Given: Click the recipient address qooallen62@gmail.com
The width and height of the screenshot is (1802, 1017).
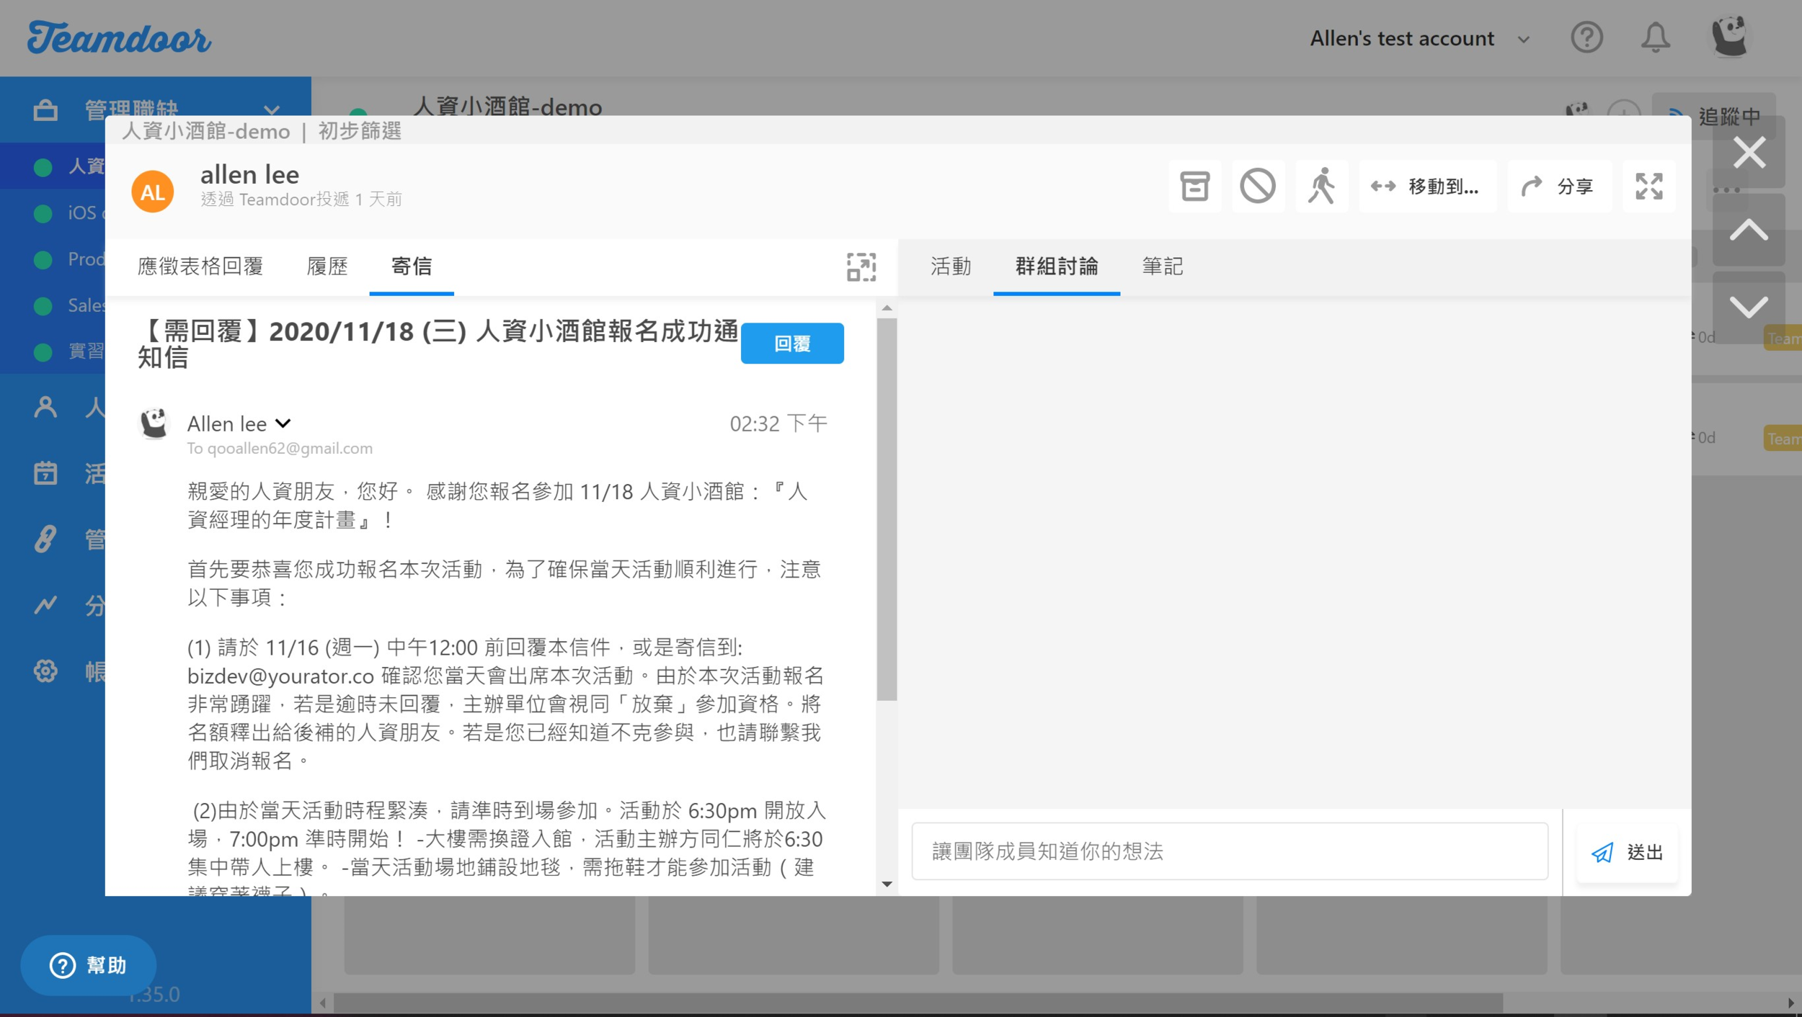Looking at the screenshot, I should [290, 448].
